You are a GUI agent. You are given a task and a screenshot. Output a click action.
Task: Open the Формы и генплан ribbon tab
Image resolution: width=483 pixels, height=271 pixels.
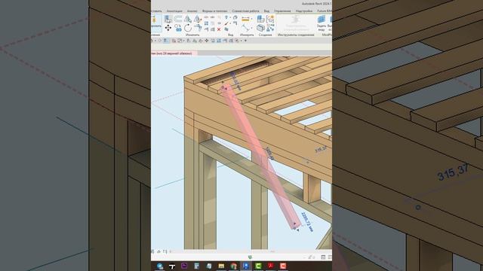[215, 11]
